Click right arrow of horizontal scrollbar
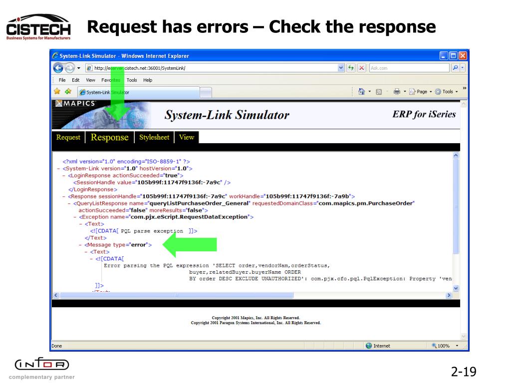Image resolution: width=511 pixels, height=383 pixels. pos(449,295)
